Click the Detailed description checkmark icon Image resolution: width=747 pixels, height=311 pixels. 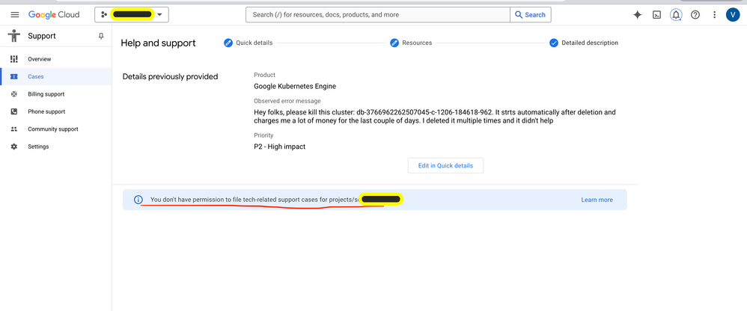pyautogui.click(x=553, y=43)
